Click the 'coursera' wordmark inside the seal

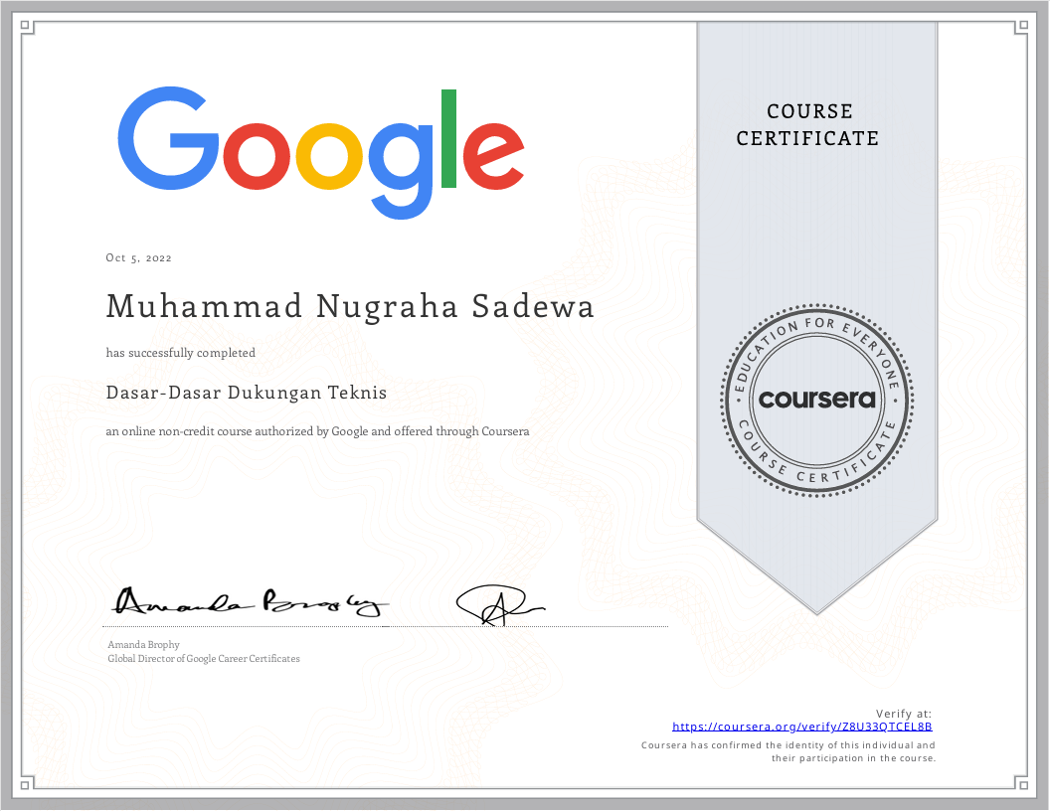pos(817,401)
